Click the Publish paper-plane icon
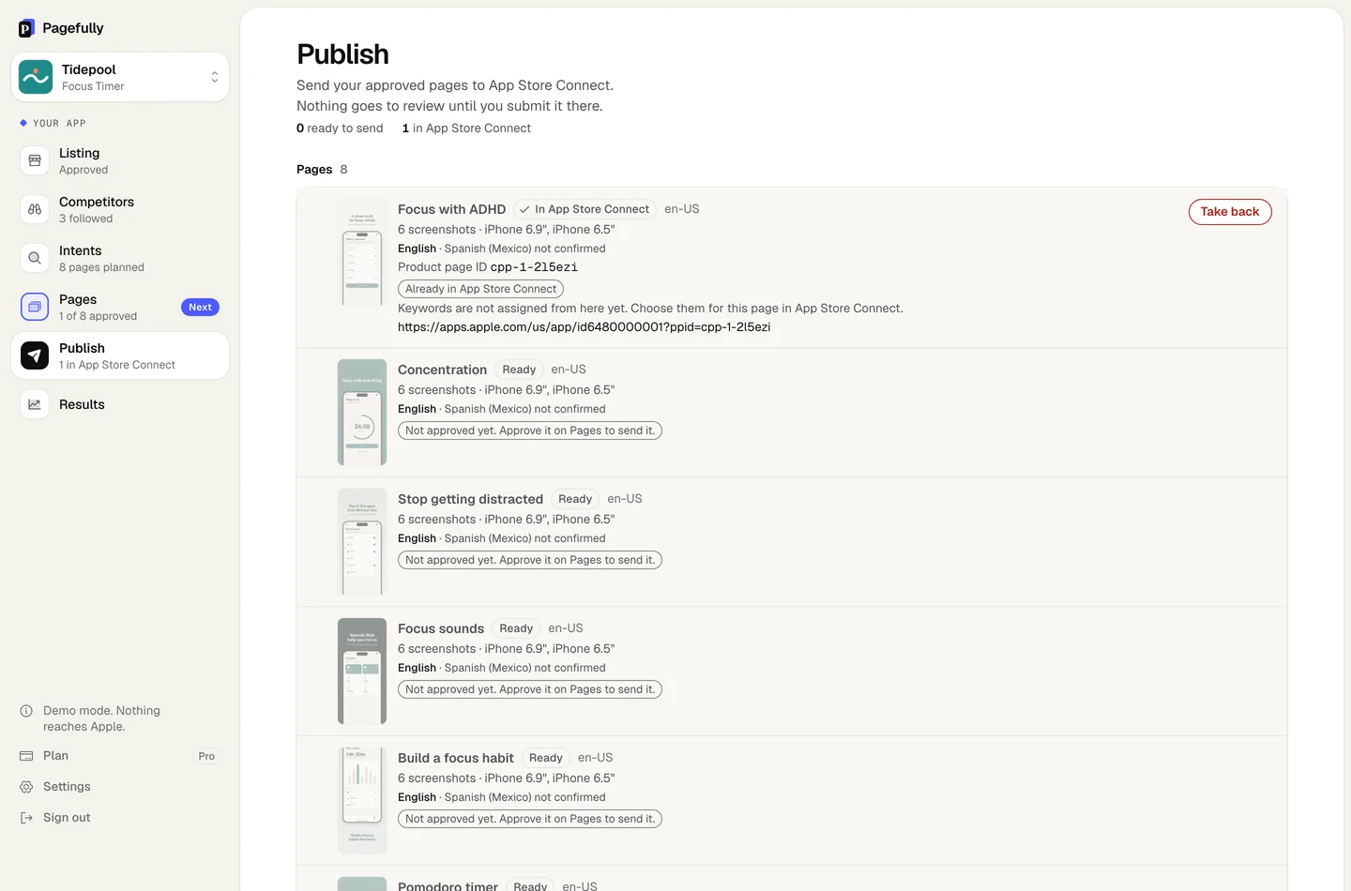 [35, 355]
